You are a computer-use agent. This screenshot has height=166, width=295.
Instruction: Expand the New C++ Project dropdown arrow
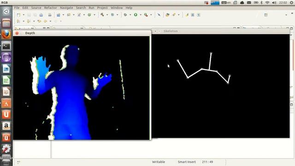point(63,15)
